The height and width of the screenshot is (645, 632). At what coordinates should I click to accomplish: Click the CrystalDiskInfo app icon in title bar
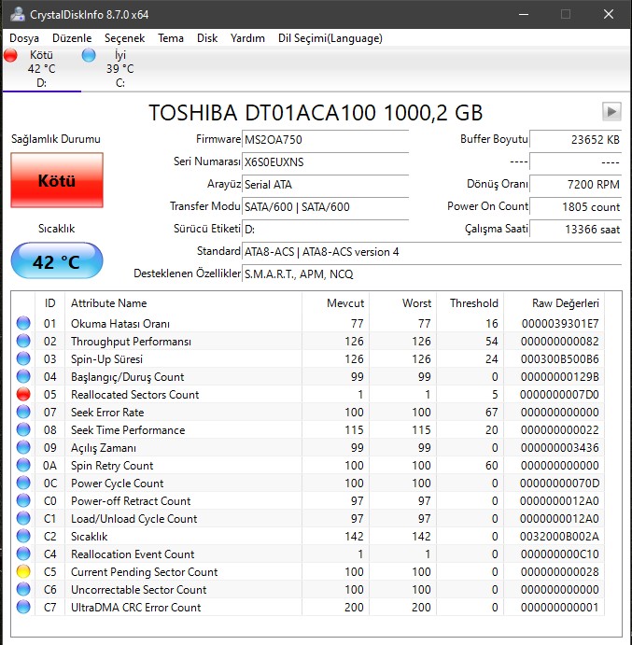pyautogui.click(x=16, y=14)
